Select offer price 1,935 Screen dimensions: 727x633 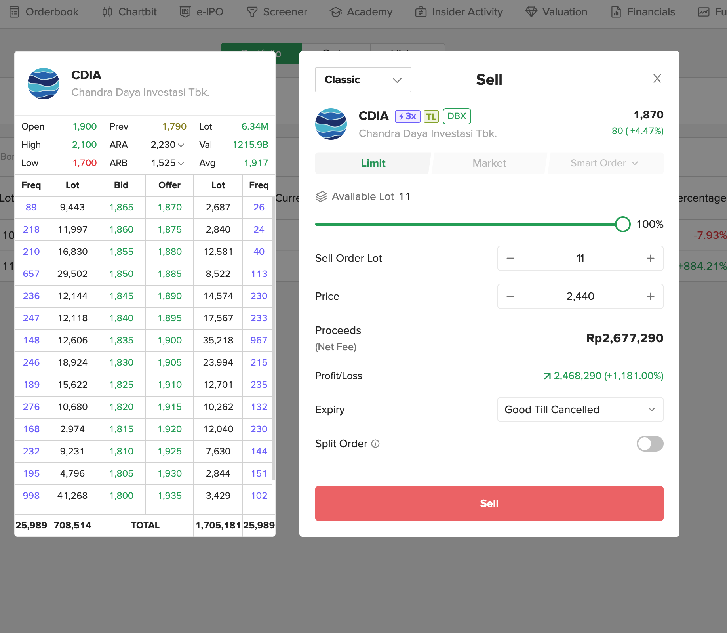coord(169,496)
